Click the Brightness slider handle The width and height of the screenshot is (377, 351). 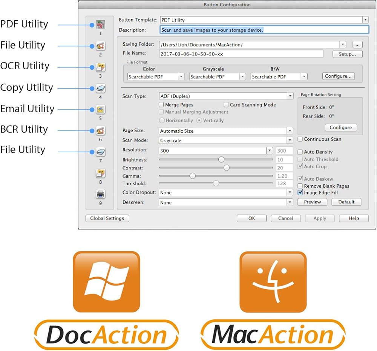[221, 159]
